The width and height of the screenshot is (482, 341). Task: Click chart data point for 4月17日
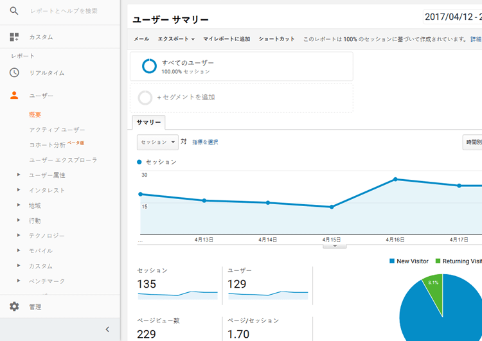pyautogui.click(x=460, y=186)
